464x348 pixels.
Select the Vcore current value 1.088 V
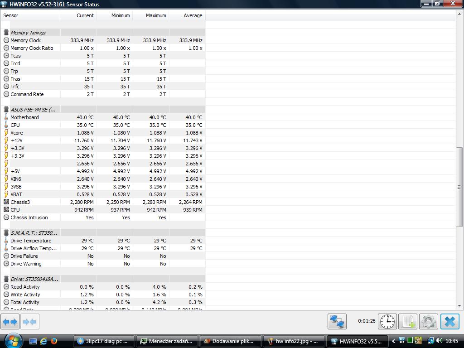coord(85,133)
